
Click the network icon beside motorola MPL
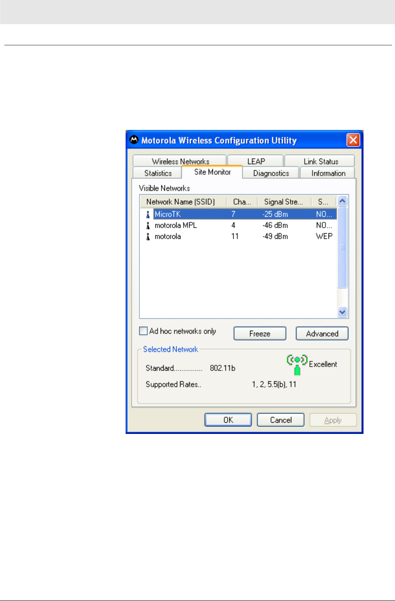pyautogui.click(x=148, y=225)
